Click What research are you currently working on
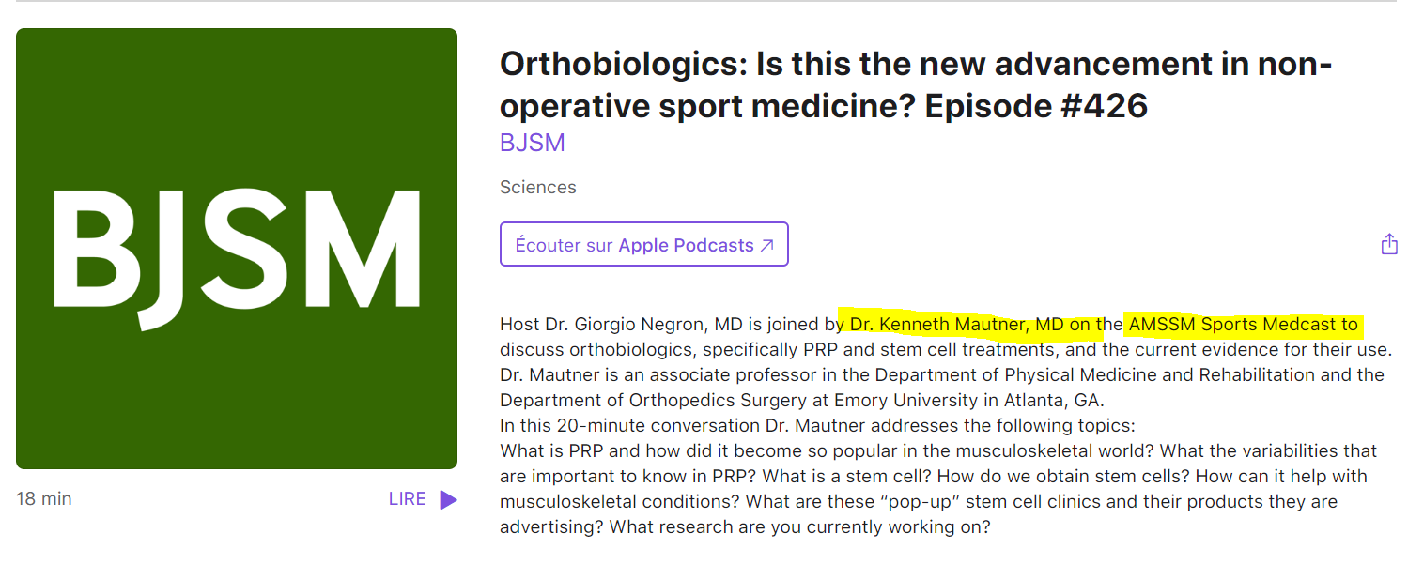 coord(800,526)
